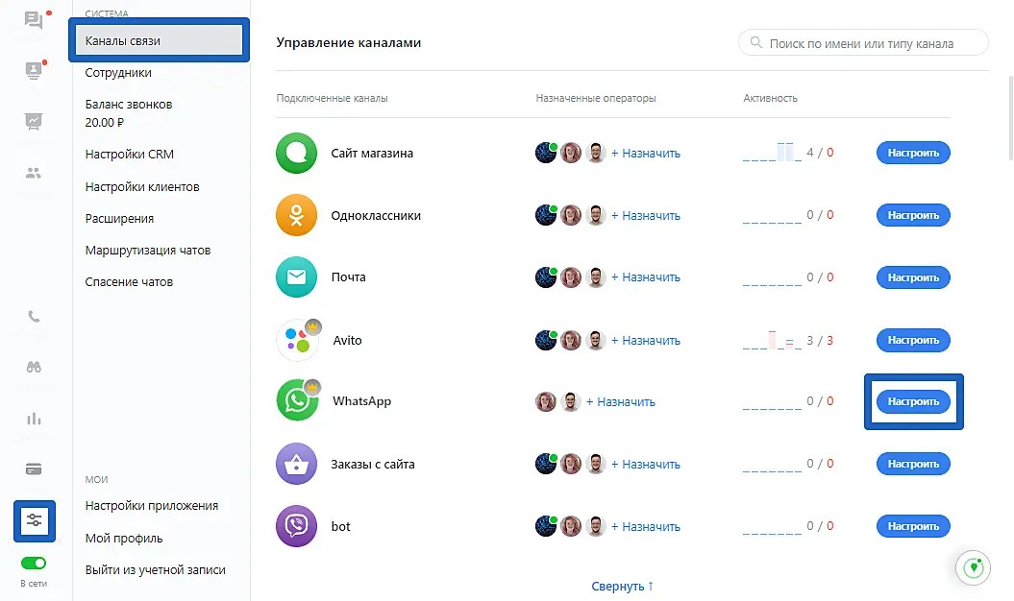Open the bar chart statistics icon
The width and height of the screenshot is (1014, 601).
[x=35, y=419]
